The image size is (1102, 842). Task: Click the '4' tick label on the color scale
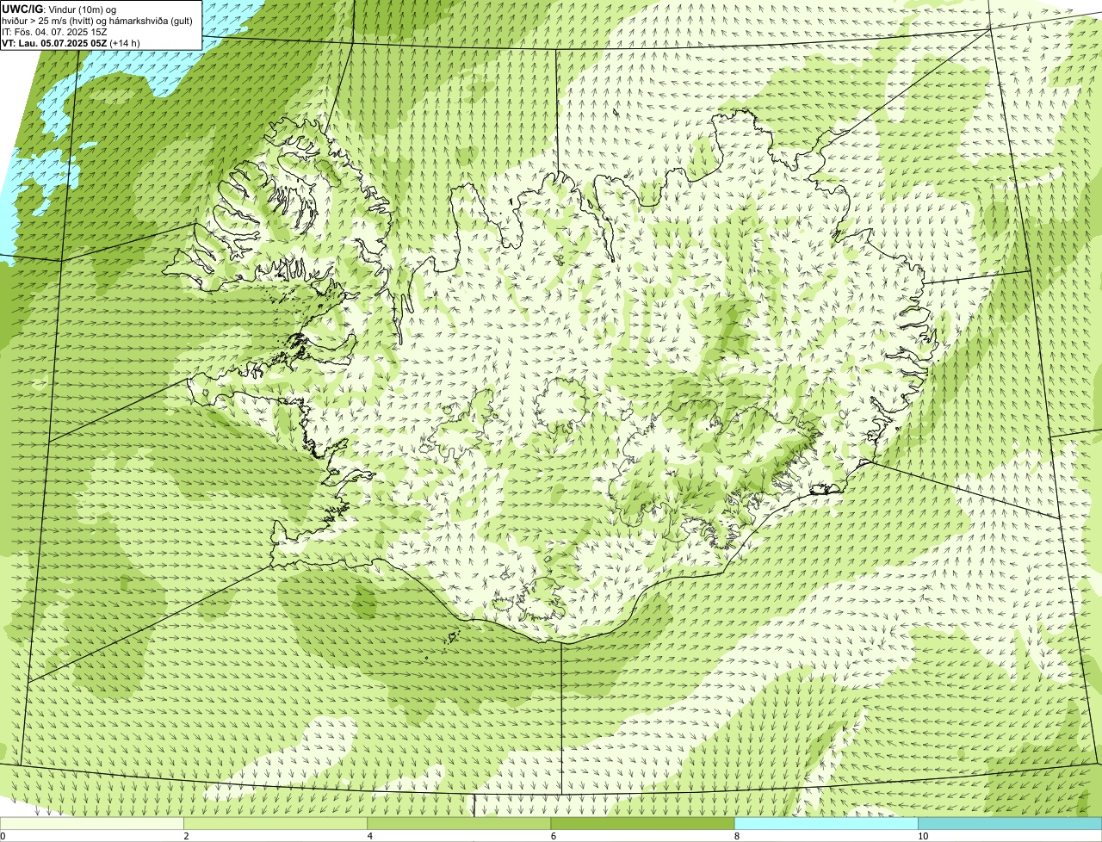(369, 836)
